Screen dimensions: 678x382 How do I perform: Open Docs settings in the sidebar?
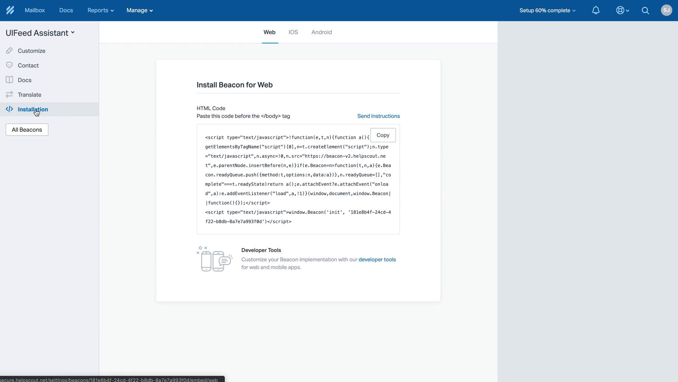pos(49,80)
